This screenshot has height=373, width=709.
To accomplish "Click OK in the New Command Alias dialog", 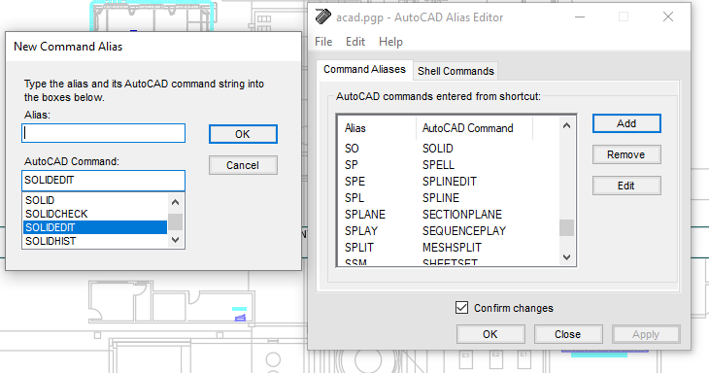I will [243, 134].
